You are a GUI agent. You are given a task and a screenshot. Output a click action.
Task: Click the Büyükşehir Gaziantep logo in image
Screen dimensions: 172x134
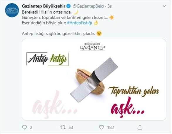(92, 47)
